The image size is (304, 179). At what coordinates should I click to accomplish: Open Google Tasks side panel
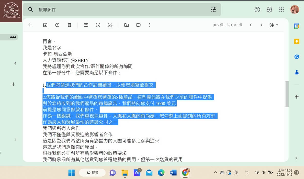[296, 57]
